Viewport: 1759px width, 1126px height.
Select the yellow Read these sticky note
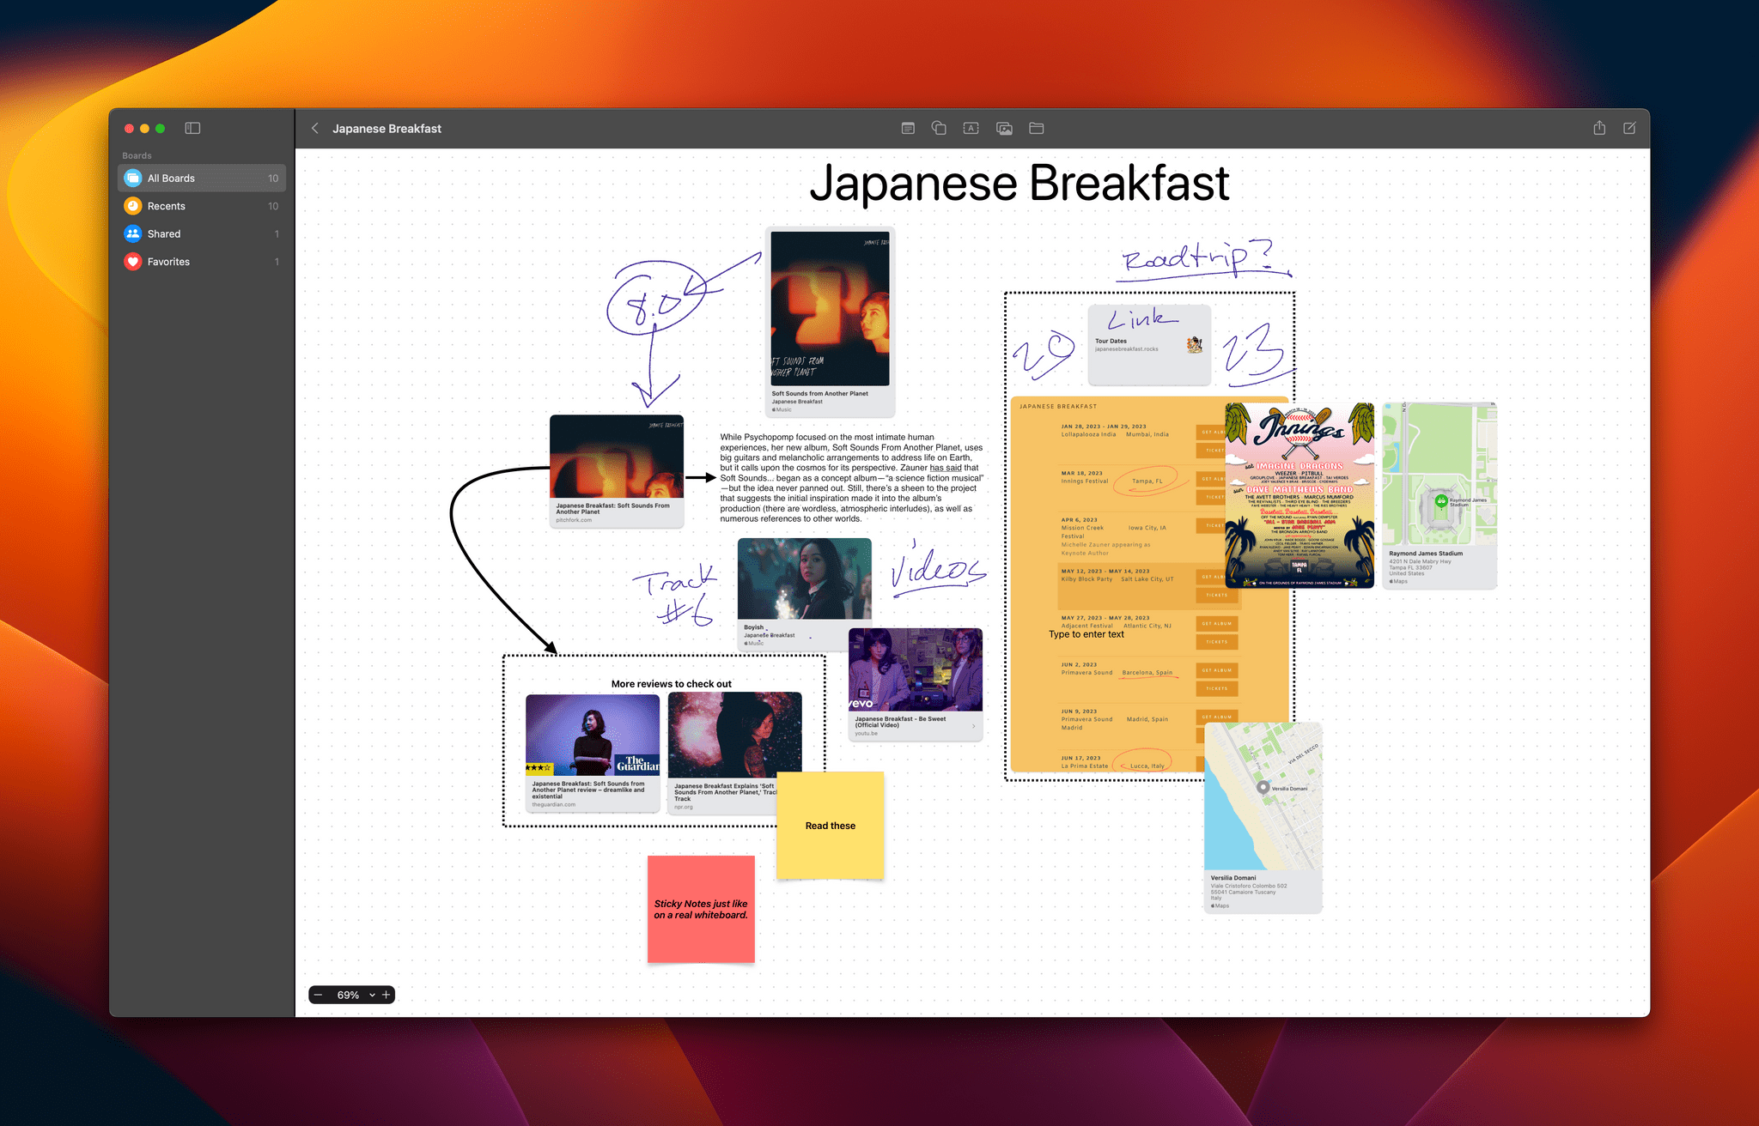[x=830, y=825]
